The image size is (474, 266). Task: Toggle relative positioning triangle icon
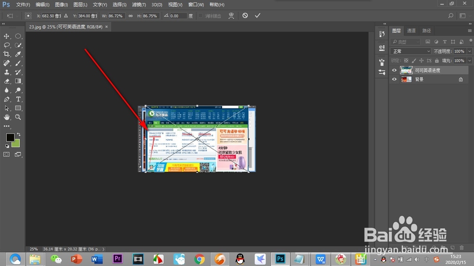(66, 16)
